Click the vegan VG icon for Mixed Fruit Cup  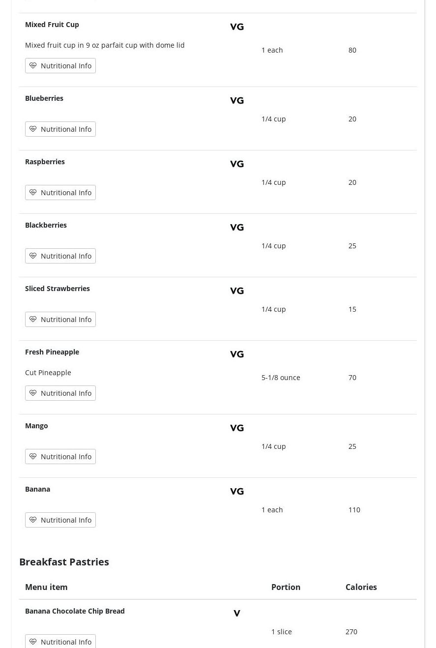click(237, 27)
